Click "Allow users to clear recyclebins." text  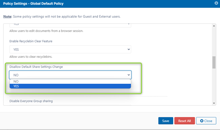(31, 57)
